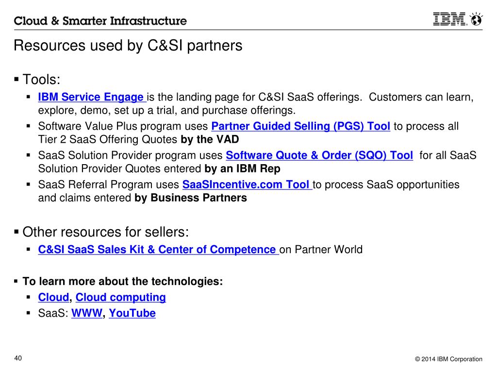Click the bold text by Business Partners
Viewport: 497px width, 373px height.
(x=190, y=198)
